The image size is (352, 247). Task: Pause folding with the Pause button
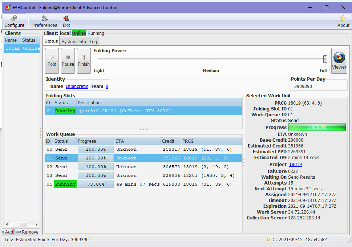[x=68, y=61]
